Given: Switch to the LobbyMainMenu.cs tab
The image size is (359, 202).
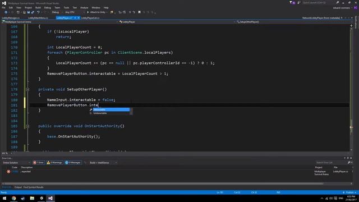Looking at the screenshot, I should [38, 18].
